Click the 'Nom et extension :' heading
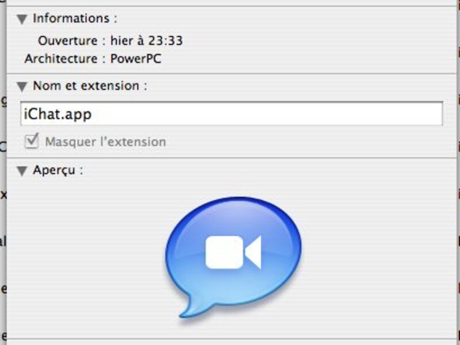460x345 pixels. (90, 86)
